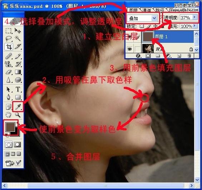Viewport: 202px width, 190px height.
Task: Click the 图层 1 layer thumbnail
Action: 148,37
